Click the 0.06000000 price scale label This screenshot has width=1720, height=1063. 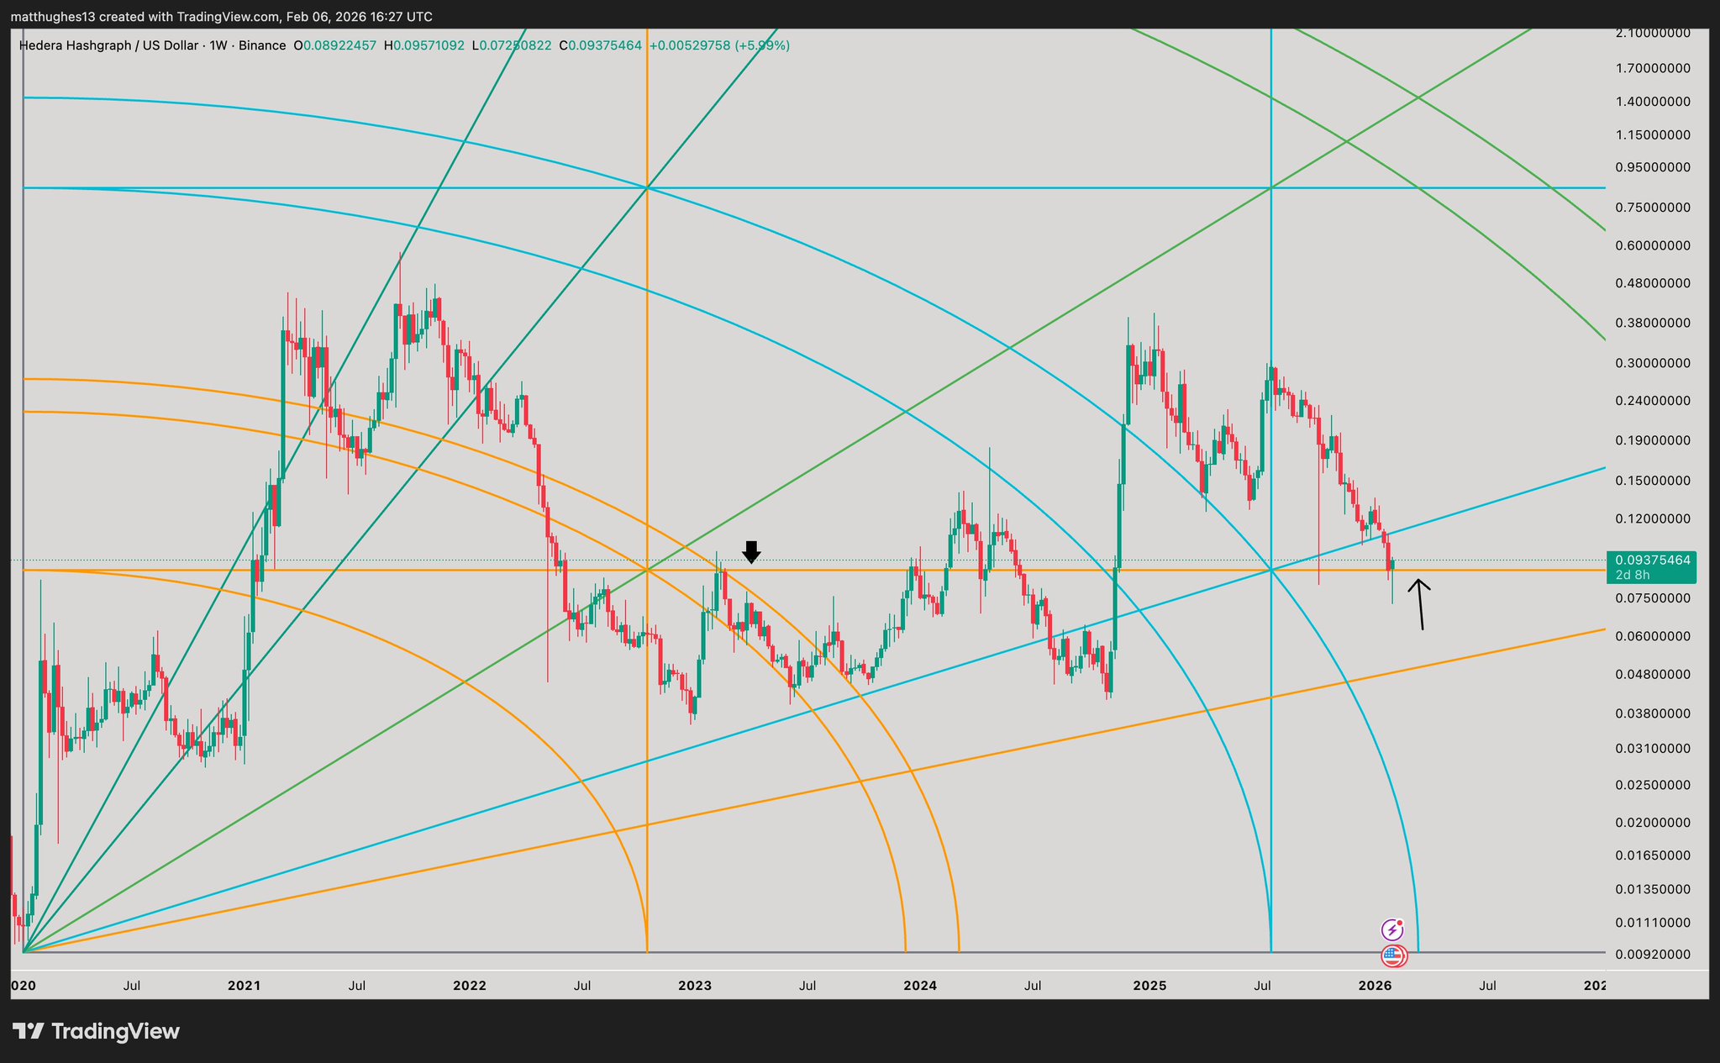(x=1652, y=636)
